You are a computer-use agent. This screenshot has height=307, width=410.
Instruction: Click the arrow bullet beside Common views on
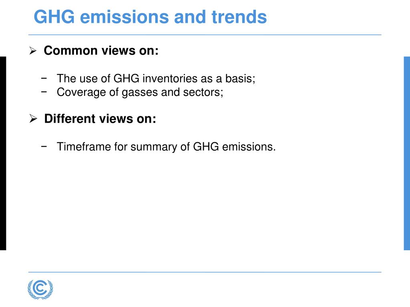(x=33, y=51)
